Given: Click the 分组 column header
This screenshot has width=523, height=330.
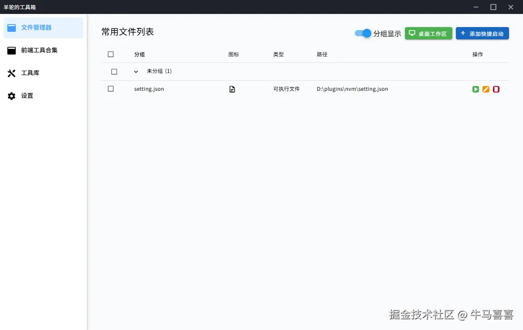Looking at the screenshot, I should tap(139, 54).
